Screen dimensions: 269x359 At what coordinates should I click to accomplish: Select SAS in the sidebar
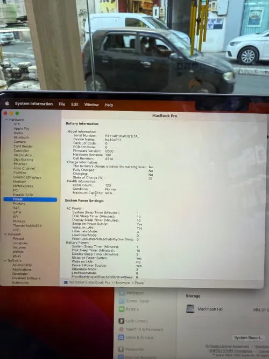point(16,208)
